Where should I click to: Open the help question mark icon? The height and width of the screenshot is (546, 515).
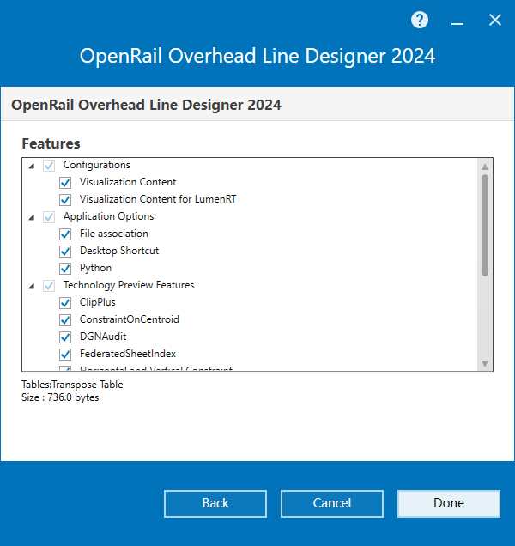(420, 21)
